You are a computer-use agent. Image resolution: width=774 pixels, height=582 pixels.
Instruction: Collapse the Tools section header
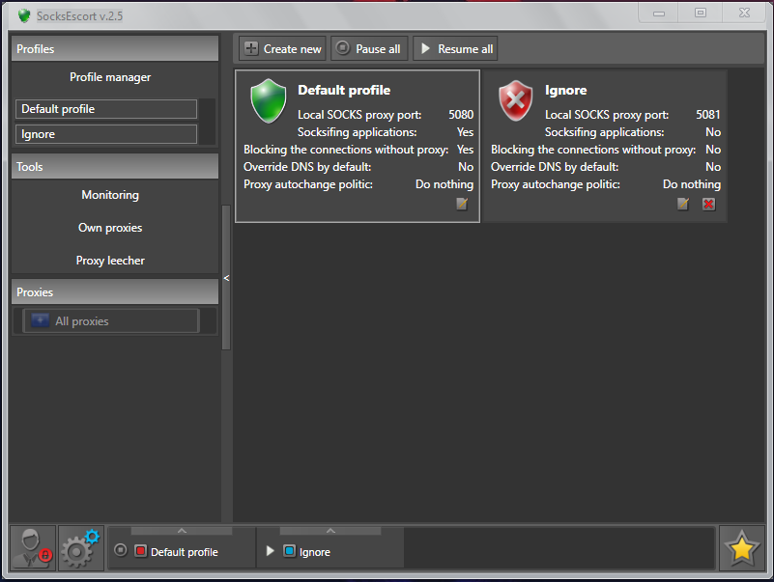click(x=115, y=167)
